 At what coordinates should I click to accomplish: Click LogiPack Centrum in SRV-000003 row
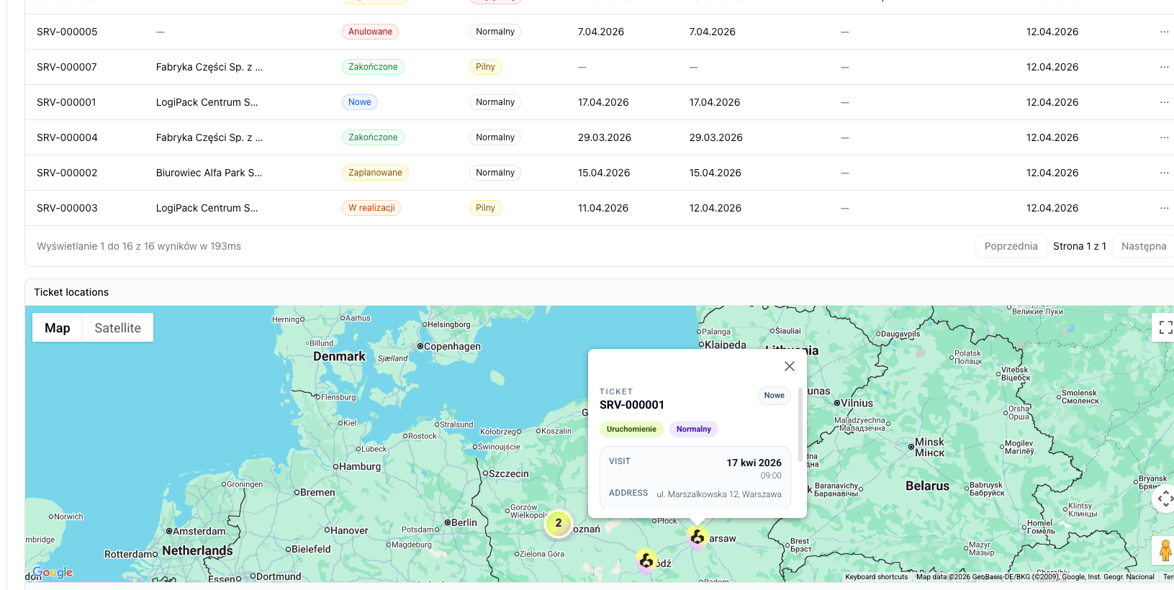[x=207, y=208]
